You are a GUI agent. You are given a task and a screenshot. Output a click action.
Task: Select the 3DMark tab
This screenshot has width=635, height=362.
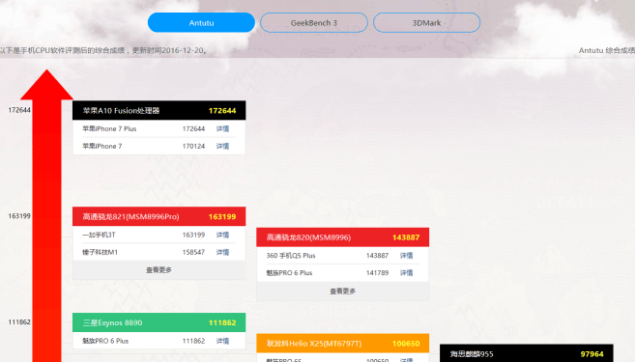click(x=426, y=22)
